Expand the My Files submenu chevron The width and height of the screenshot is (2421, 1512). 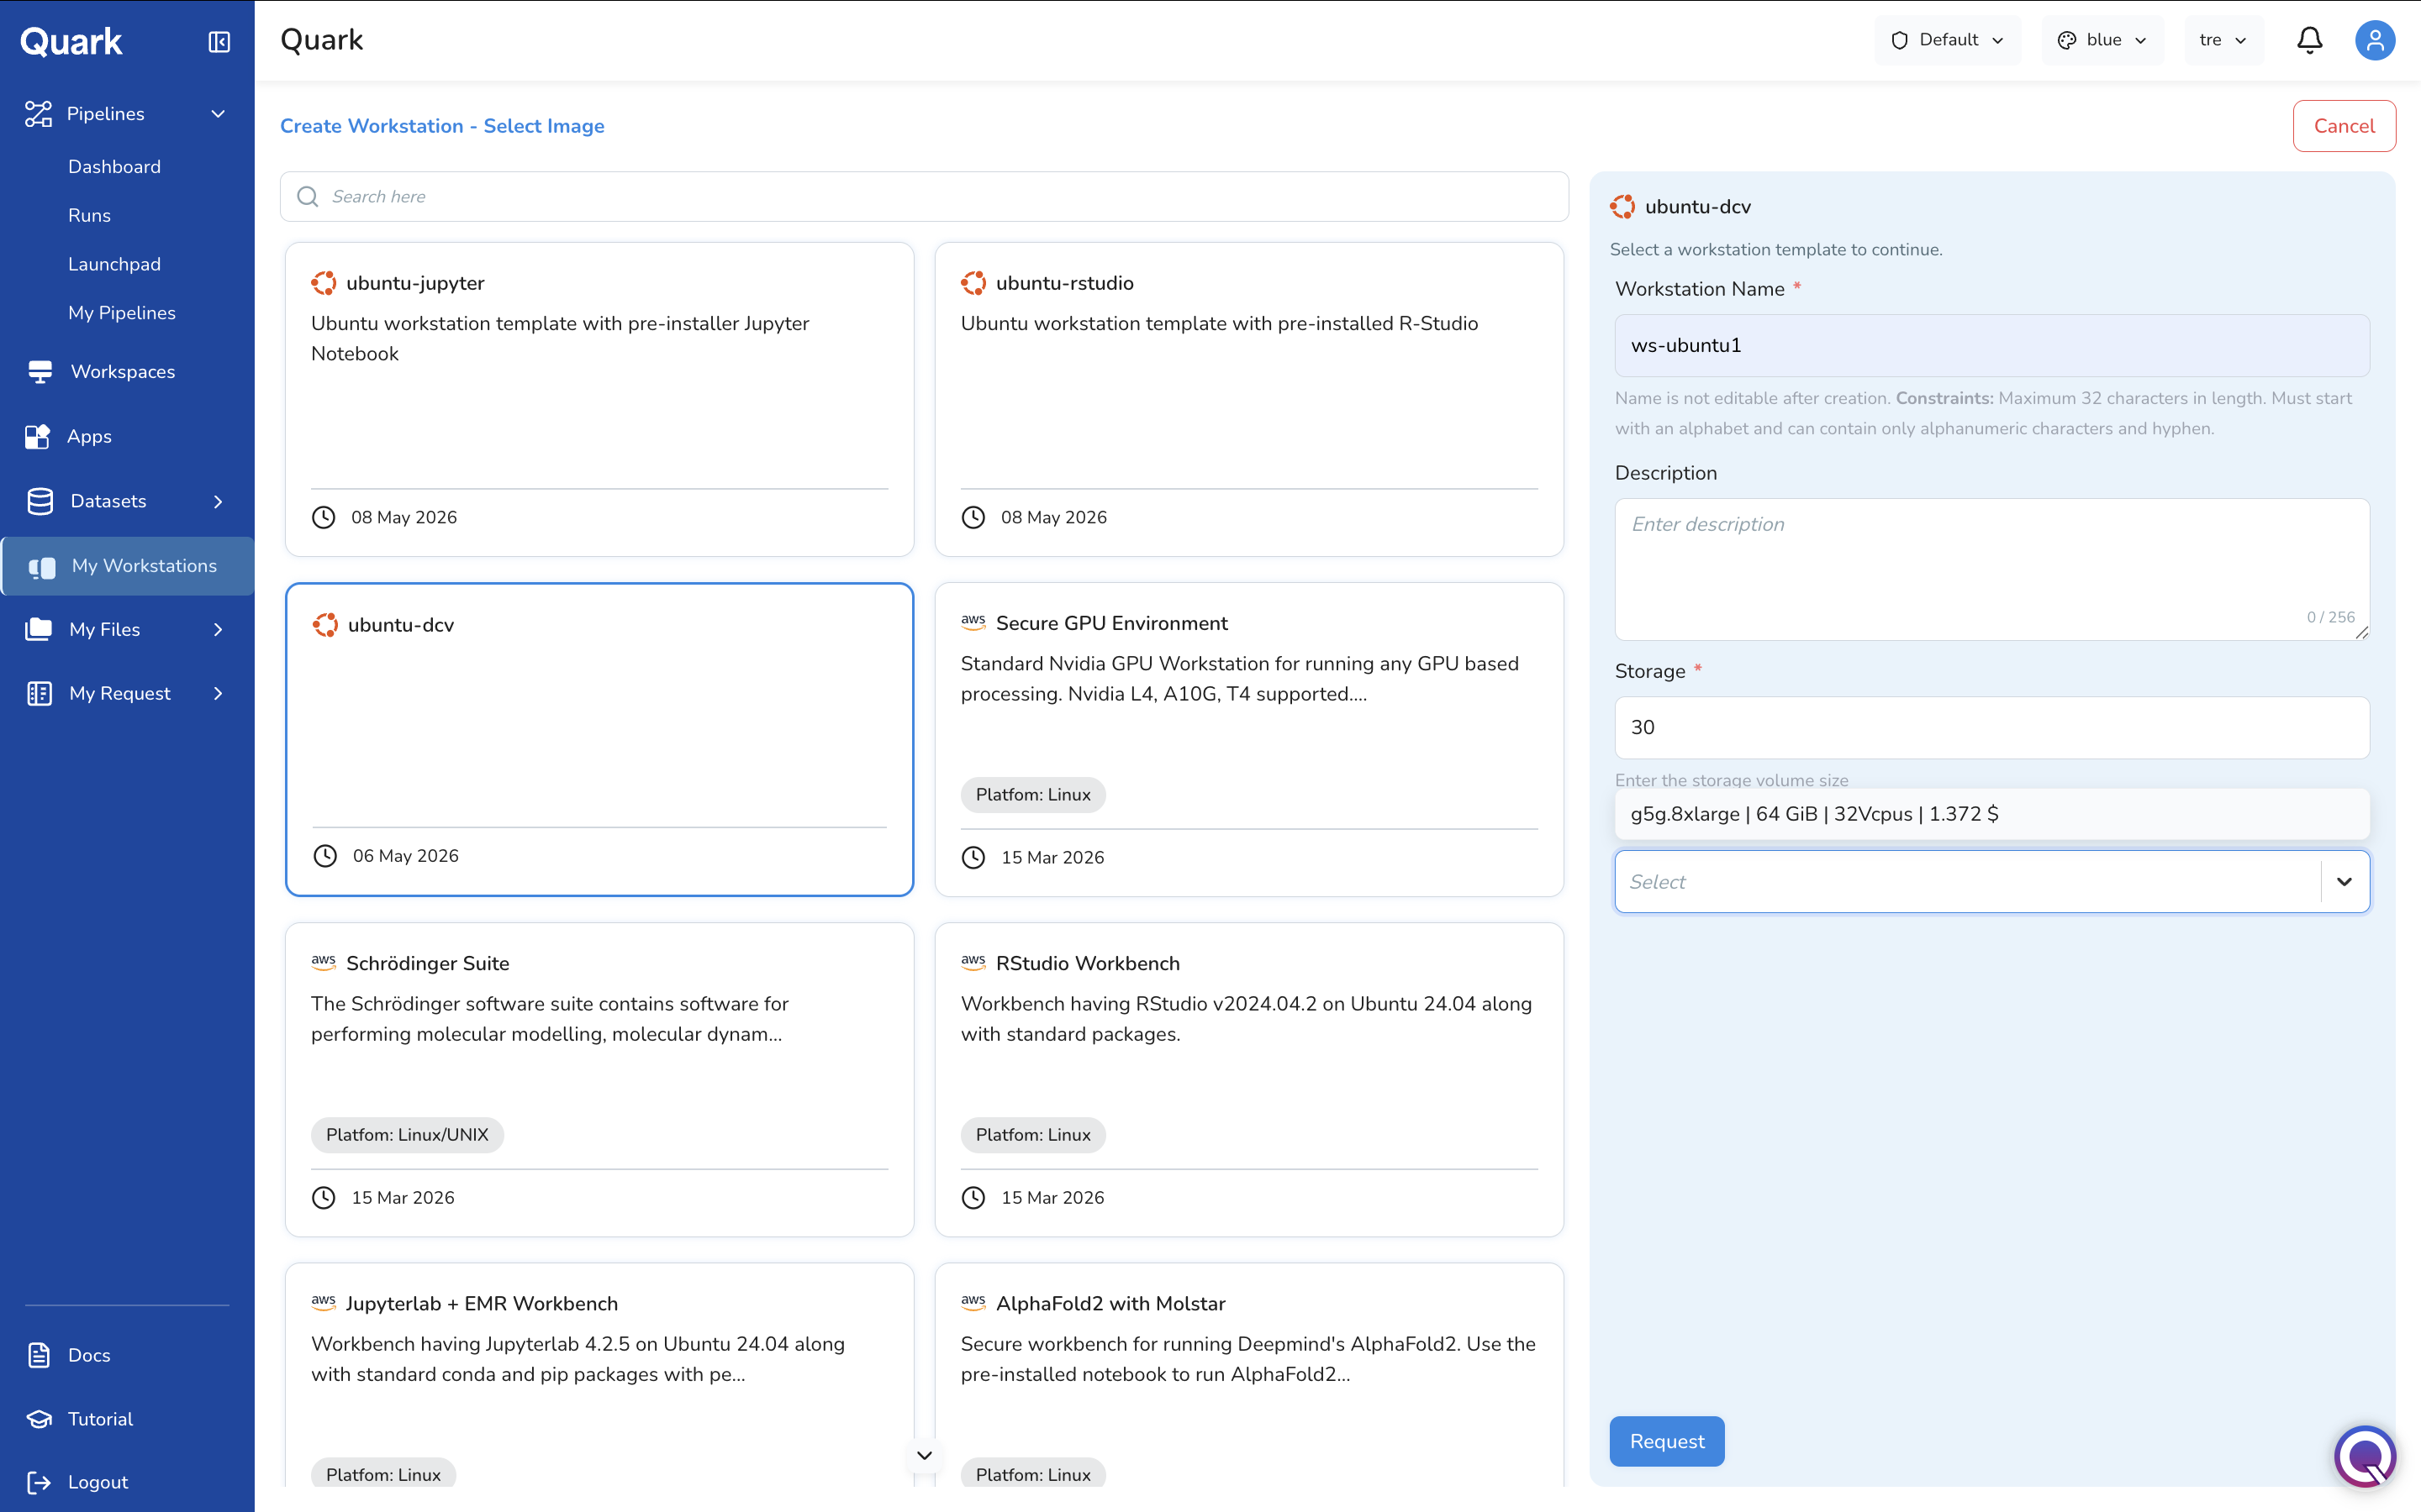pos(218,629)
